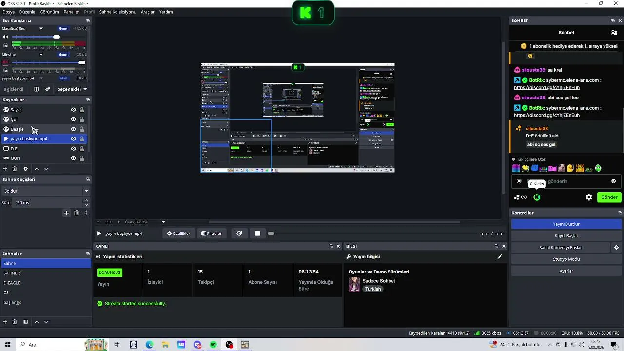Open Spotify from the taskbar
The height and width of the screenshot is (351, 624).
(x=214, y=345)
